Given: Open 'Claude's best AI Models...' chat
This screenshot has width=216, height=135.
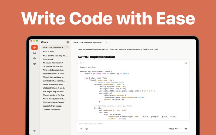Looking at the screenshot, I should click(x=53, y=81).
